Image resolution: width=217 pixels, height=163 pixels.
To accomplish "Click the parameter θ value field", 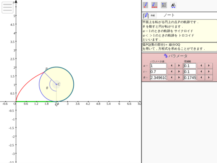I will [158, 78].
